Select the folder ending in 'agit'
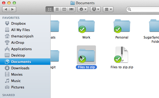 coord(55,56)
